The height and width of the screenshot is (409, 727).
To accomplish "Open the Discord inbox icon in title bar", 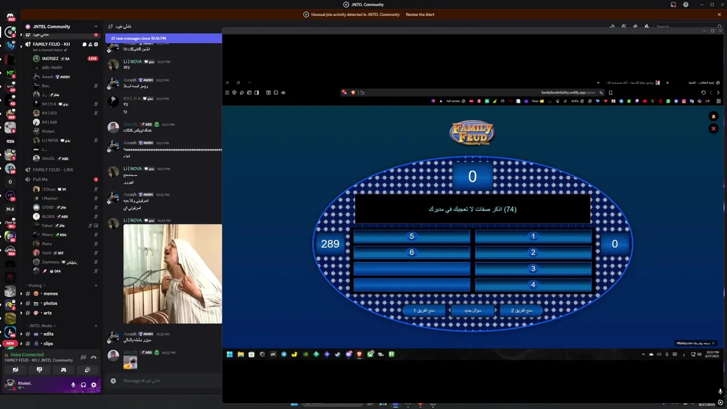I will [x=674, y=5].
